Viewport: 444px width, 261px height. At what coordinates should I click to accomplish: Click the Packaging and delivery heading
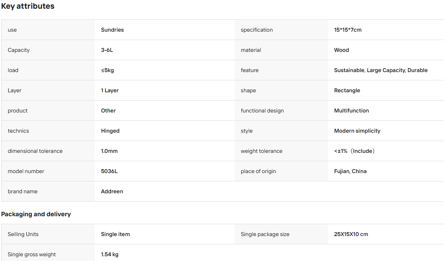click(36, 214)
